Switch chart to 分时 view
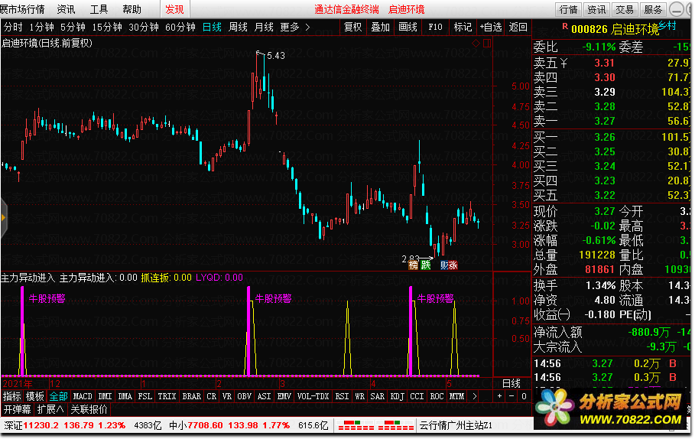The width and height of the screenshot is (695, 439). (13, 28)
